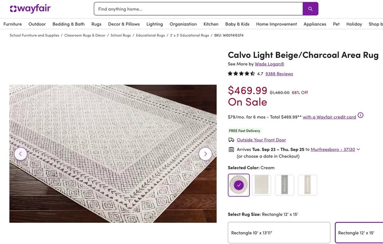
Task: Expand the Murfreesboro - 37130 location chevron
Action: pos(358,150)
